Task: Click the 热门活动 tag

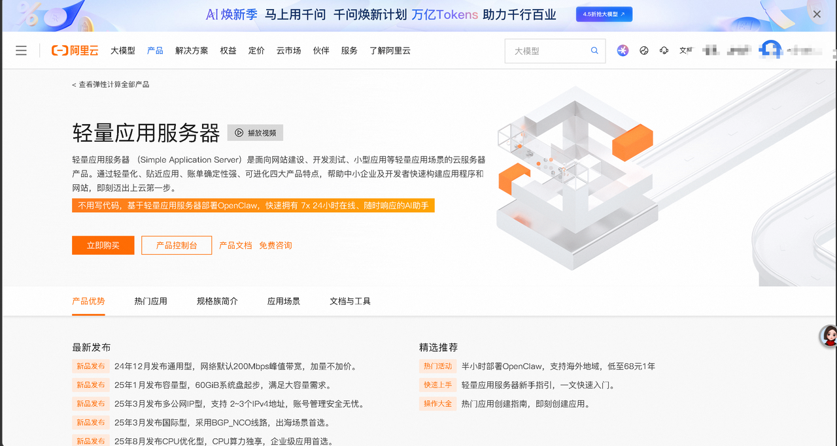Action: [437, 366]
